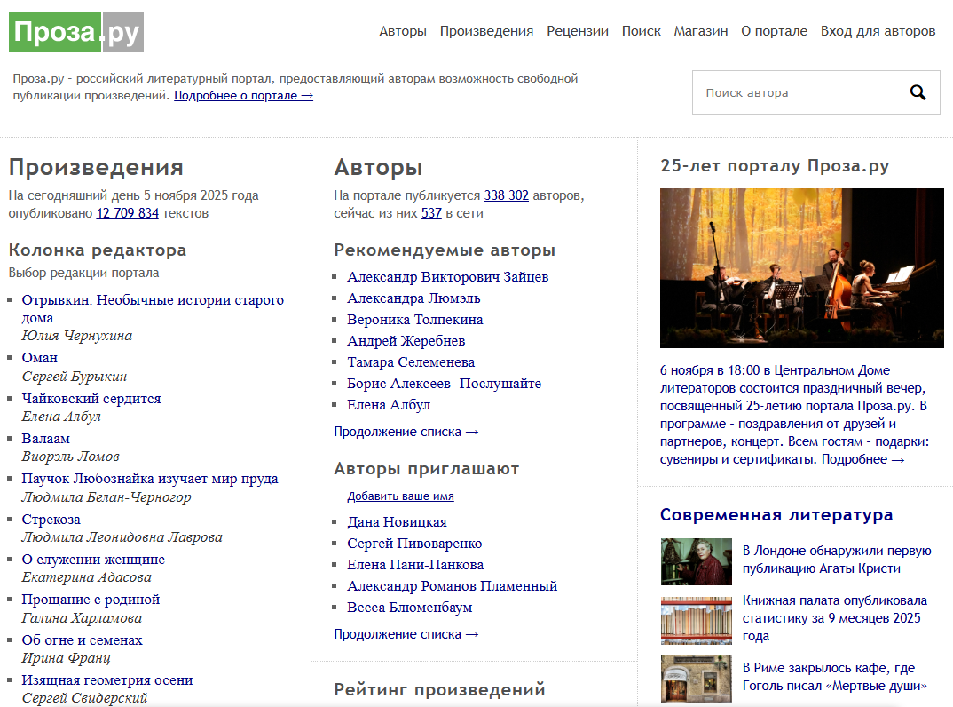Expand recommended authors via 'Продолжение списка'
The height and width of the screenshot is (707, 953).
point(406,432)
